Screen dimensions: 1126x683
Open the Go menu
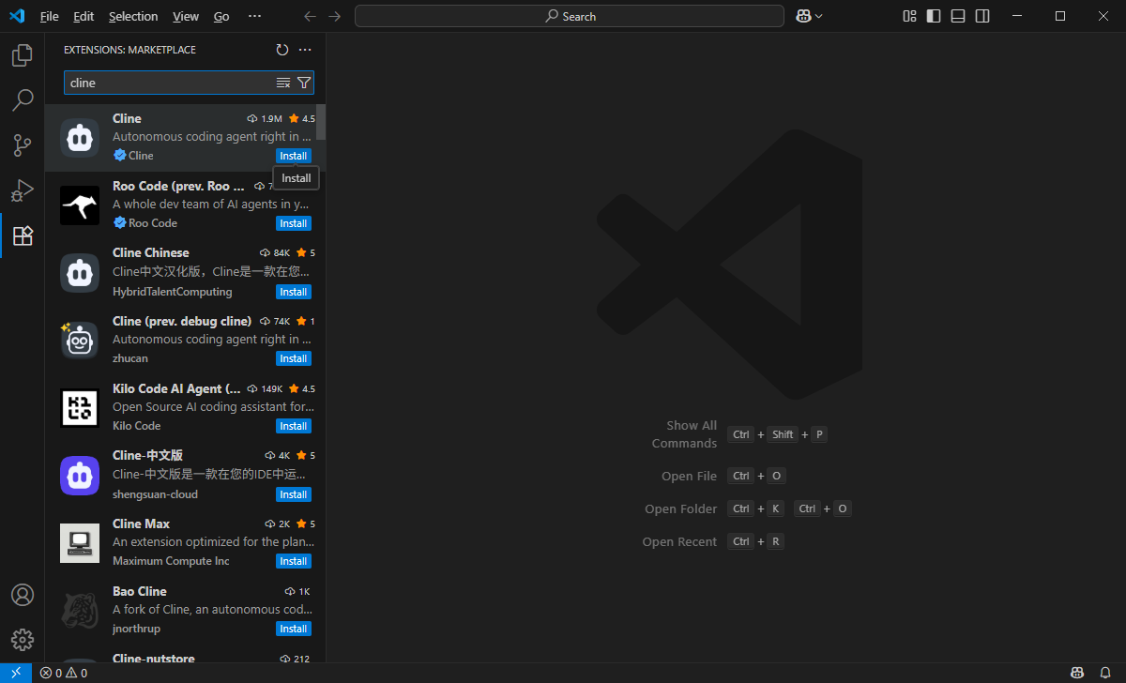click(x=221, y=16)
